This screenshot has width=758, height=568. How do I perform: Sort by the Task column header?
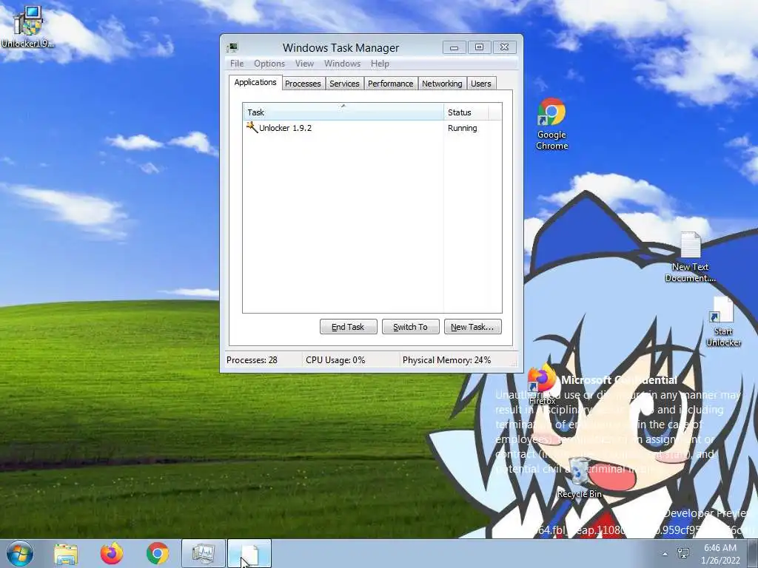(343, 112)
